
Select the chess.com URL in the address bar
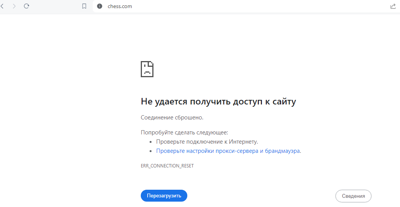tap(120, 6)
